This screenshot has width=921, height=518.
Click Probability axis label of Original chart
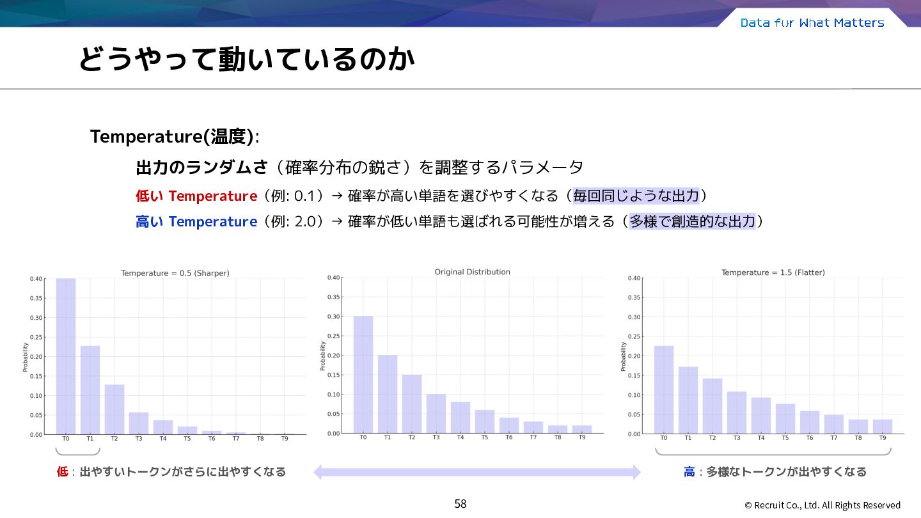coord(323,356)
